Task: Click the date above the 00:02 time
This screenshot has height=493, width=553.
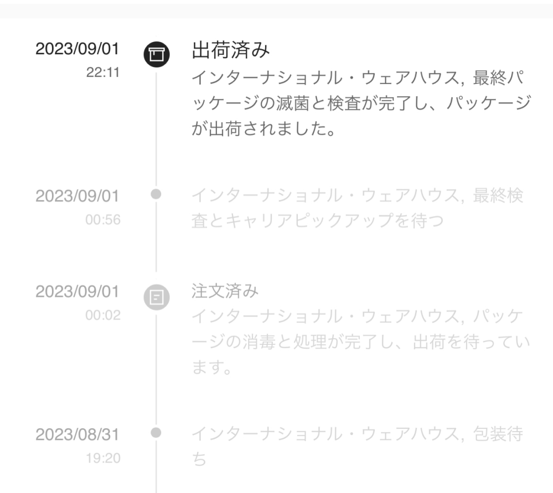Action: pos(77,292)
